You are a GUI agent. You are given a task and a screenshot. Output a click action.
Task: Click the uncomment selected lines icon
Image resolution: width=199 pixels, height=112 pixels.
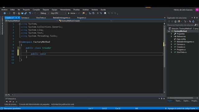[x=101, y=13]
